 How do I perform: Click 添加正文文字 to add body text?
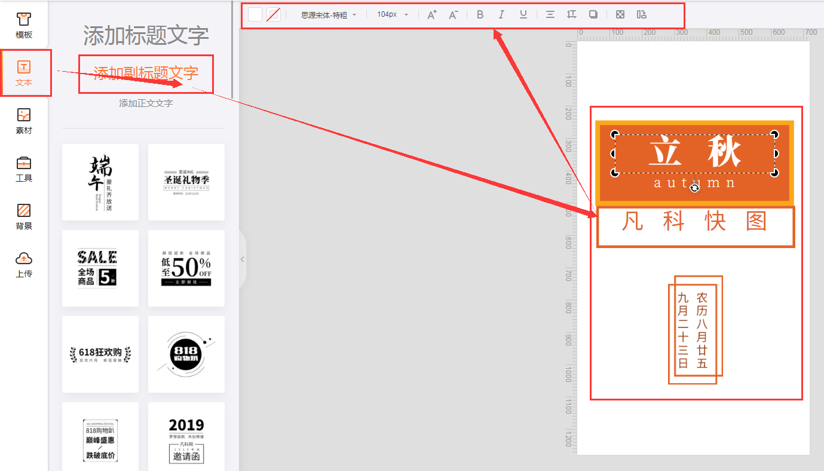pyautogui.click(x=146, y=103)
